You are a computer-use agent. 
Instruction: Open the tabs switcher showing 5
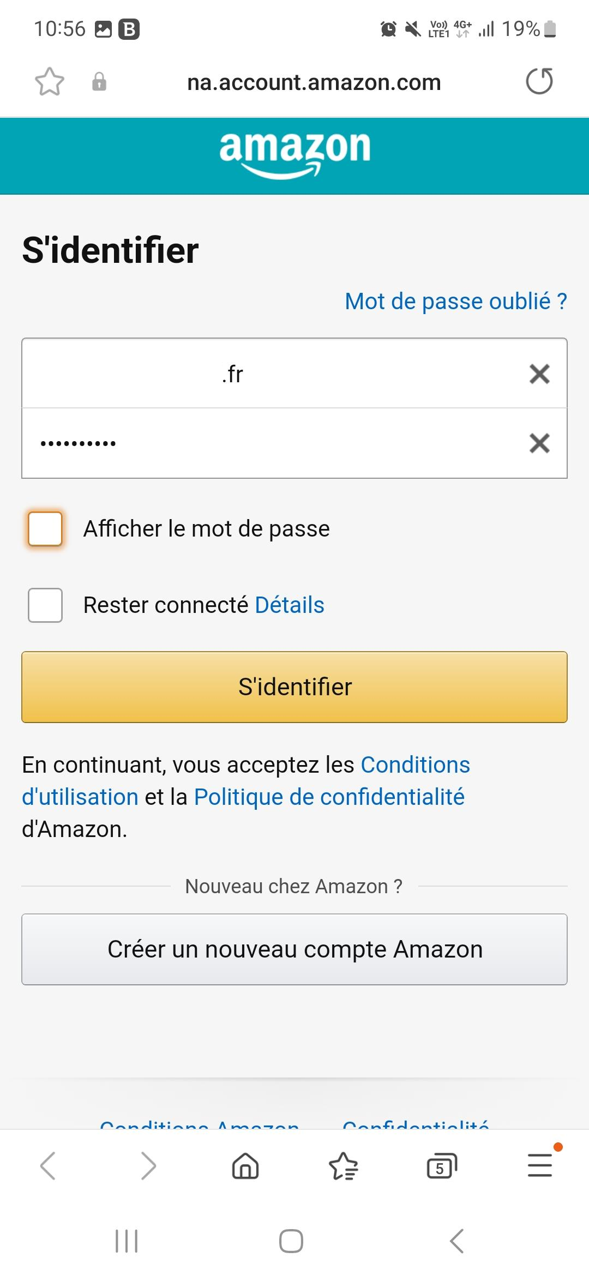[441, 1166]
